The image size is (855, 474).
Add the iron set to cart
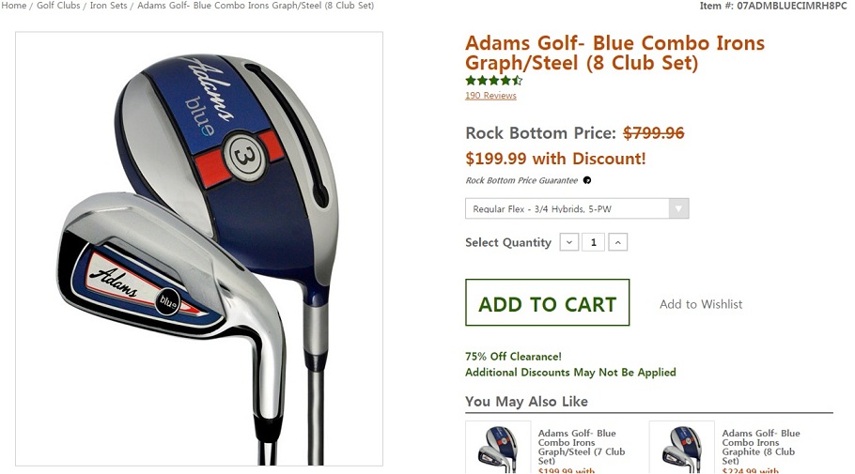548,303
